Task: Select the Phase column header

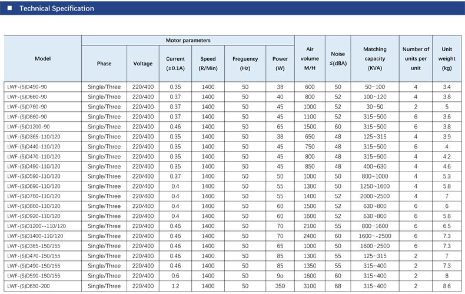Action: click(x=104, y=64)
